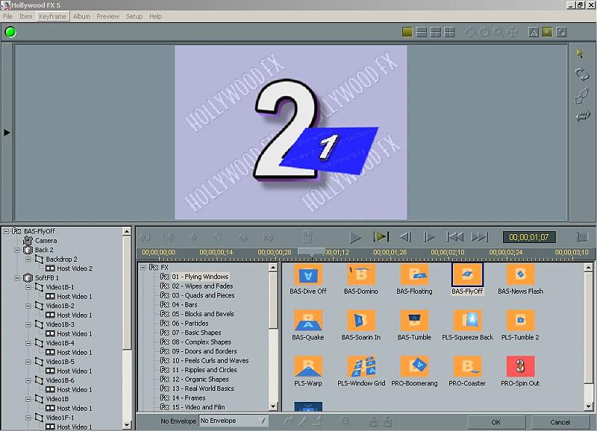Toggle the letter A display mode button
Image resolution: width=597 pixels, height=431 pixels.
534,32
